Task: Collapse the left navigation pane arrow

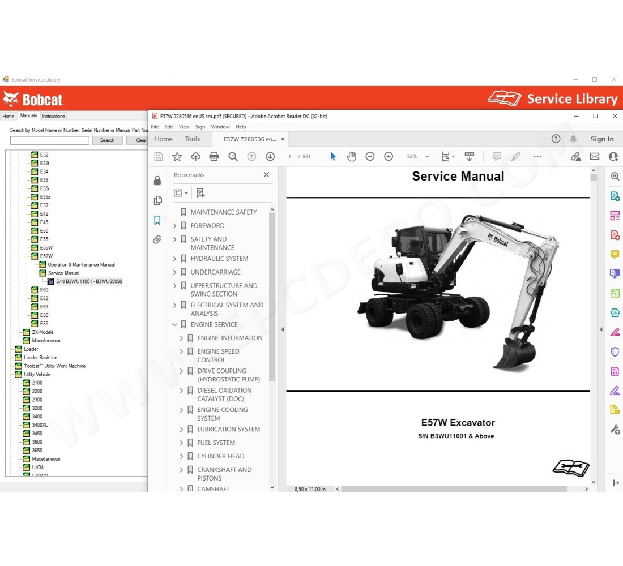Action: coord(283,329)
